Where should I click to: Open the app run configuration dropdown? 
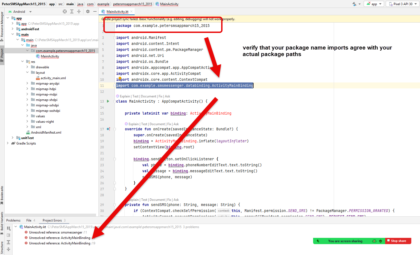tap(374, 4)
